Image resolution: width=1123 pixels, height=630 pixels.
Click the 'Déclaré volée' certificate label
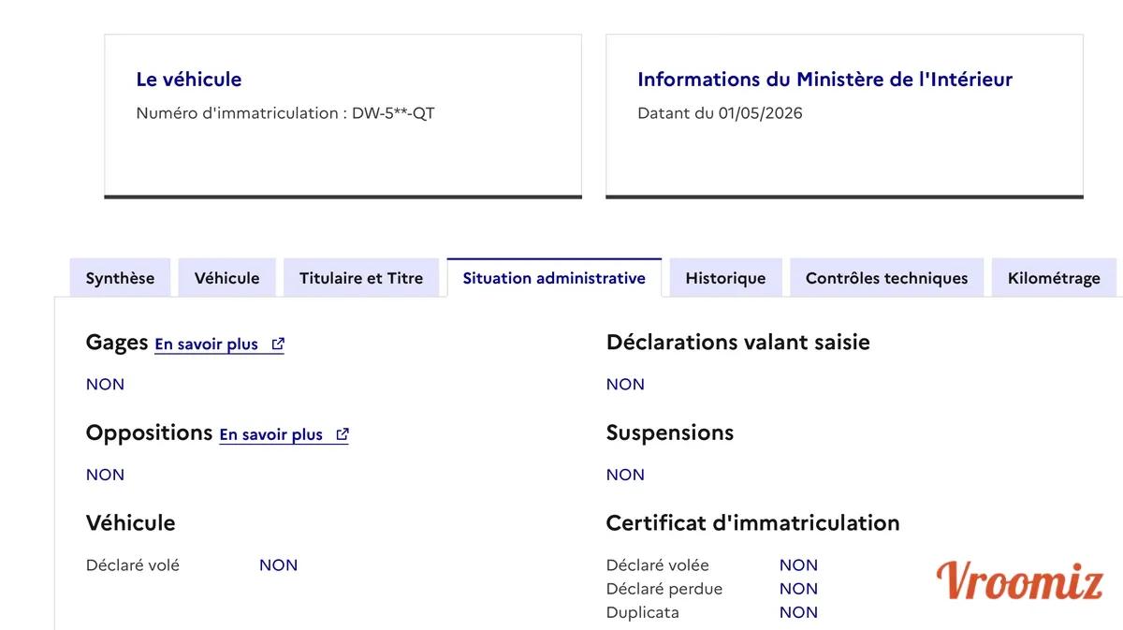click(658, 565)
